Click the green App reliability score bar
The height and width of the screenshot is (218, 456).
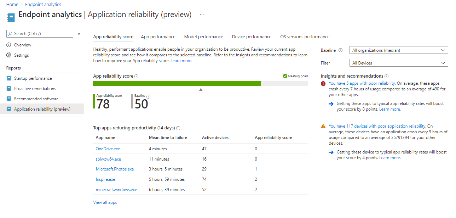coord(177,83)
